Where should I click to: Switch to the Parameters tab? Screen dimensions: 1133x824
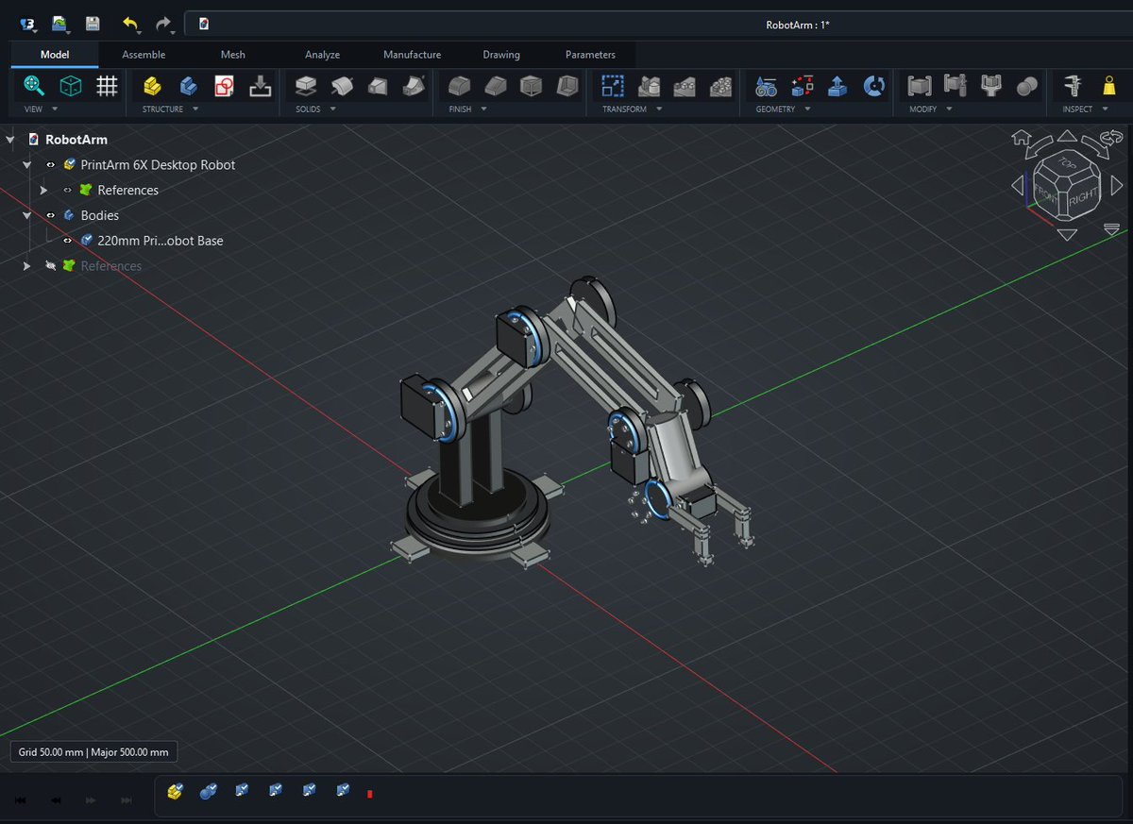coord(590,55)
